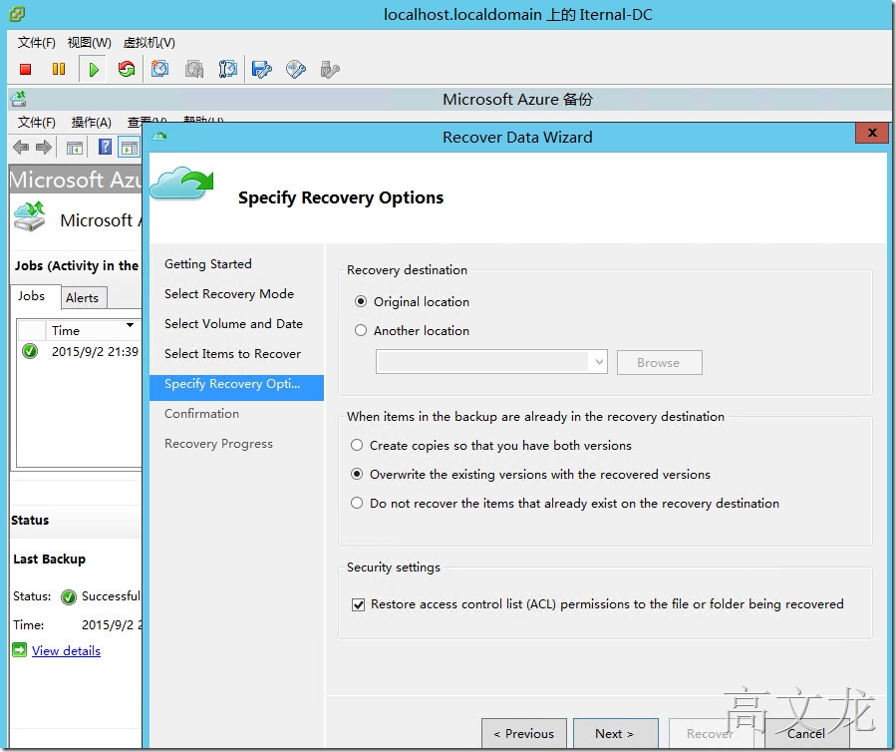Select the 2015/9/2 21:39 job row

click(x=80, y=351)
